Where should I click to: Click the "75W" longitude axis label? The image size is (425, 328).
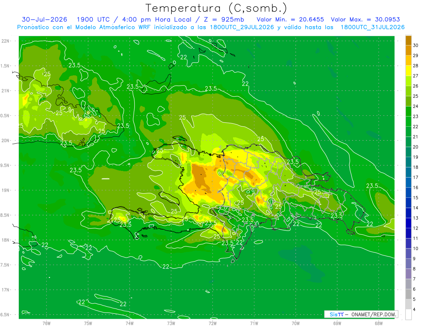[88, 323]
